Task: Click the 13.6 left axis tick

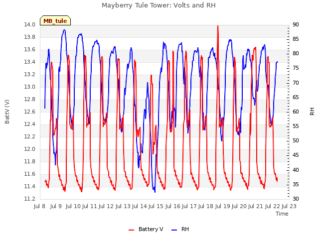Action: (x=29, y=50)
